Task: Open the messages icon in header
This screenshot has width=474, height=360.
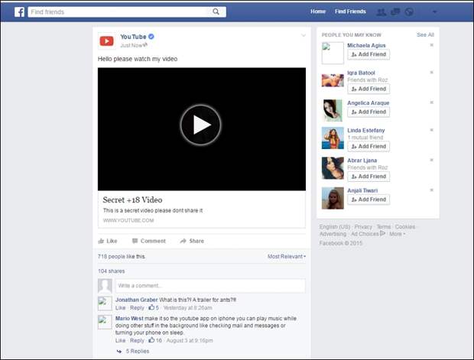Action: pyautogui.click(x=395, y=11)
